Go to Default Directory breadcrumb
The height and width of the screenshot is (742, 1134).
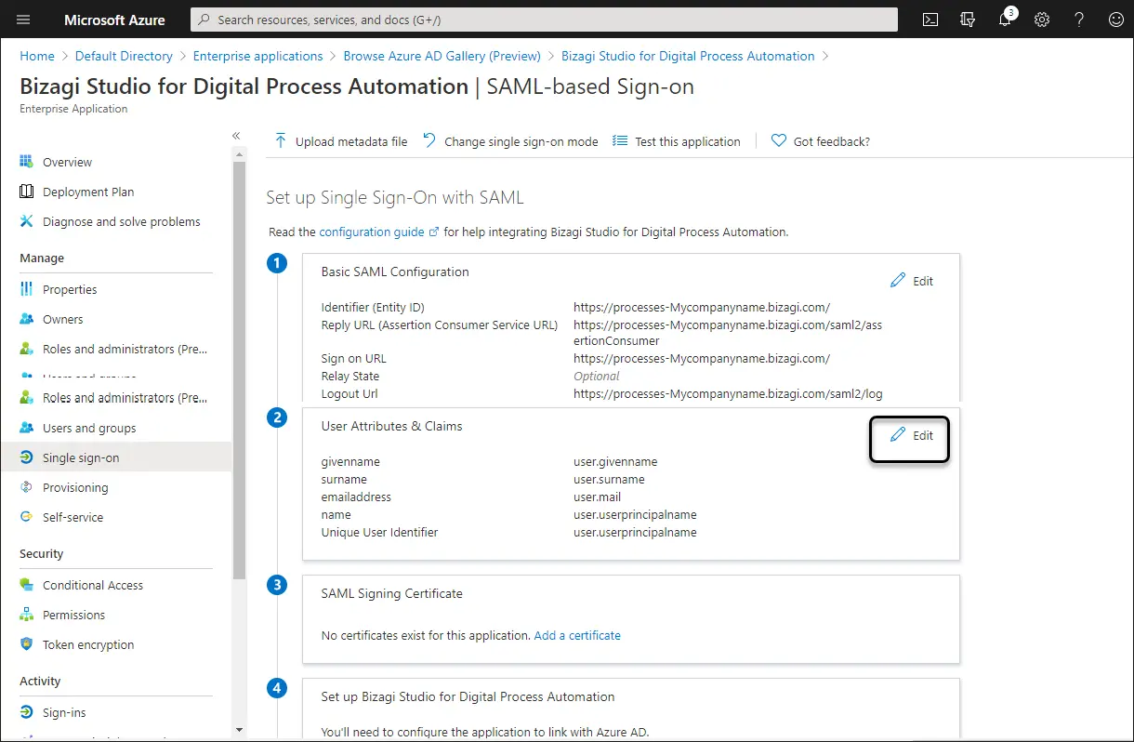coord(124,56)
